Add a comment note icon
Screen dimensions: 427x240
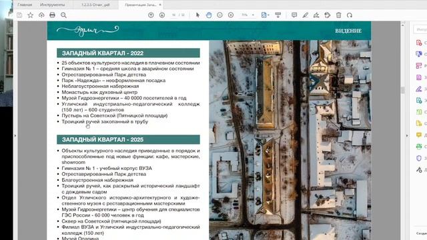tap(294, 15)
